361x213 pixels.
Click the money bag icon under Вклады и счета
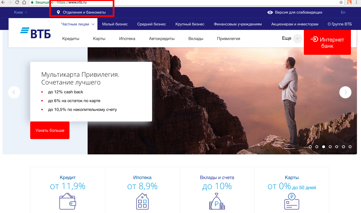pos(217,201)
